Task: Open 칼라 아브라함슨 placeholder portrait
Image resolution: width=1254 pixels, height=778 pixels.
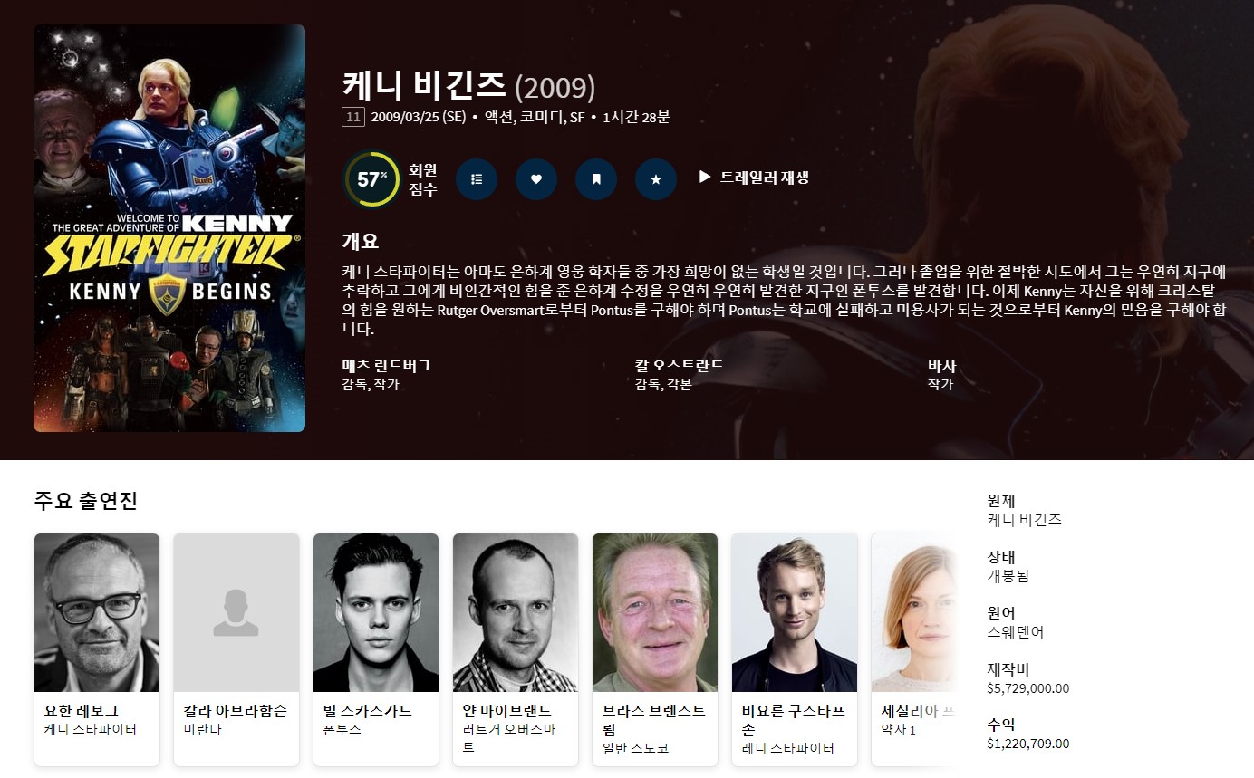Action: tap(236, 612)
